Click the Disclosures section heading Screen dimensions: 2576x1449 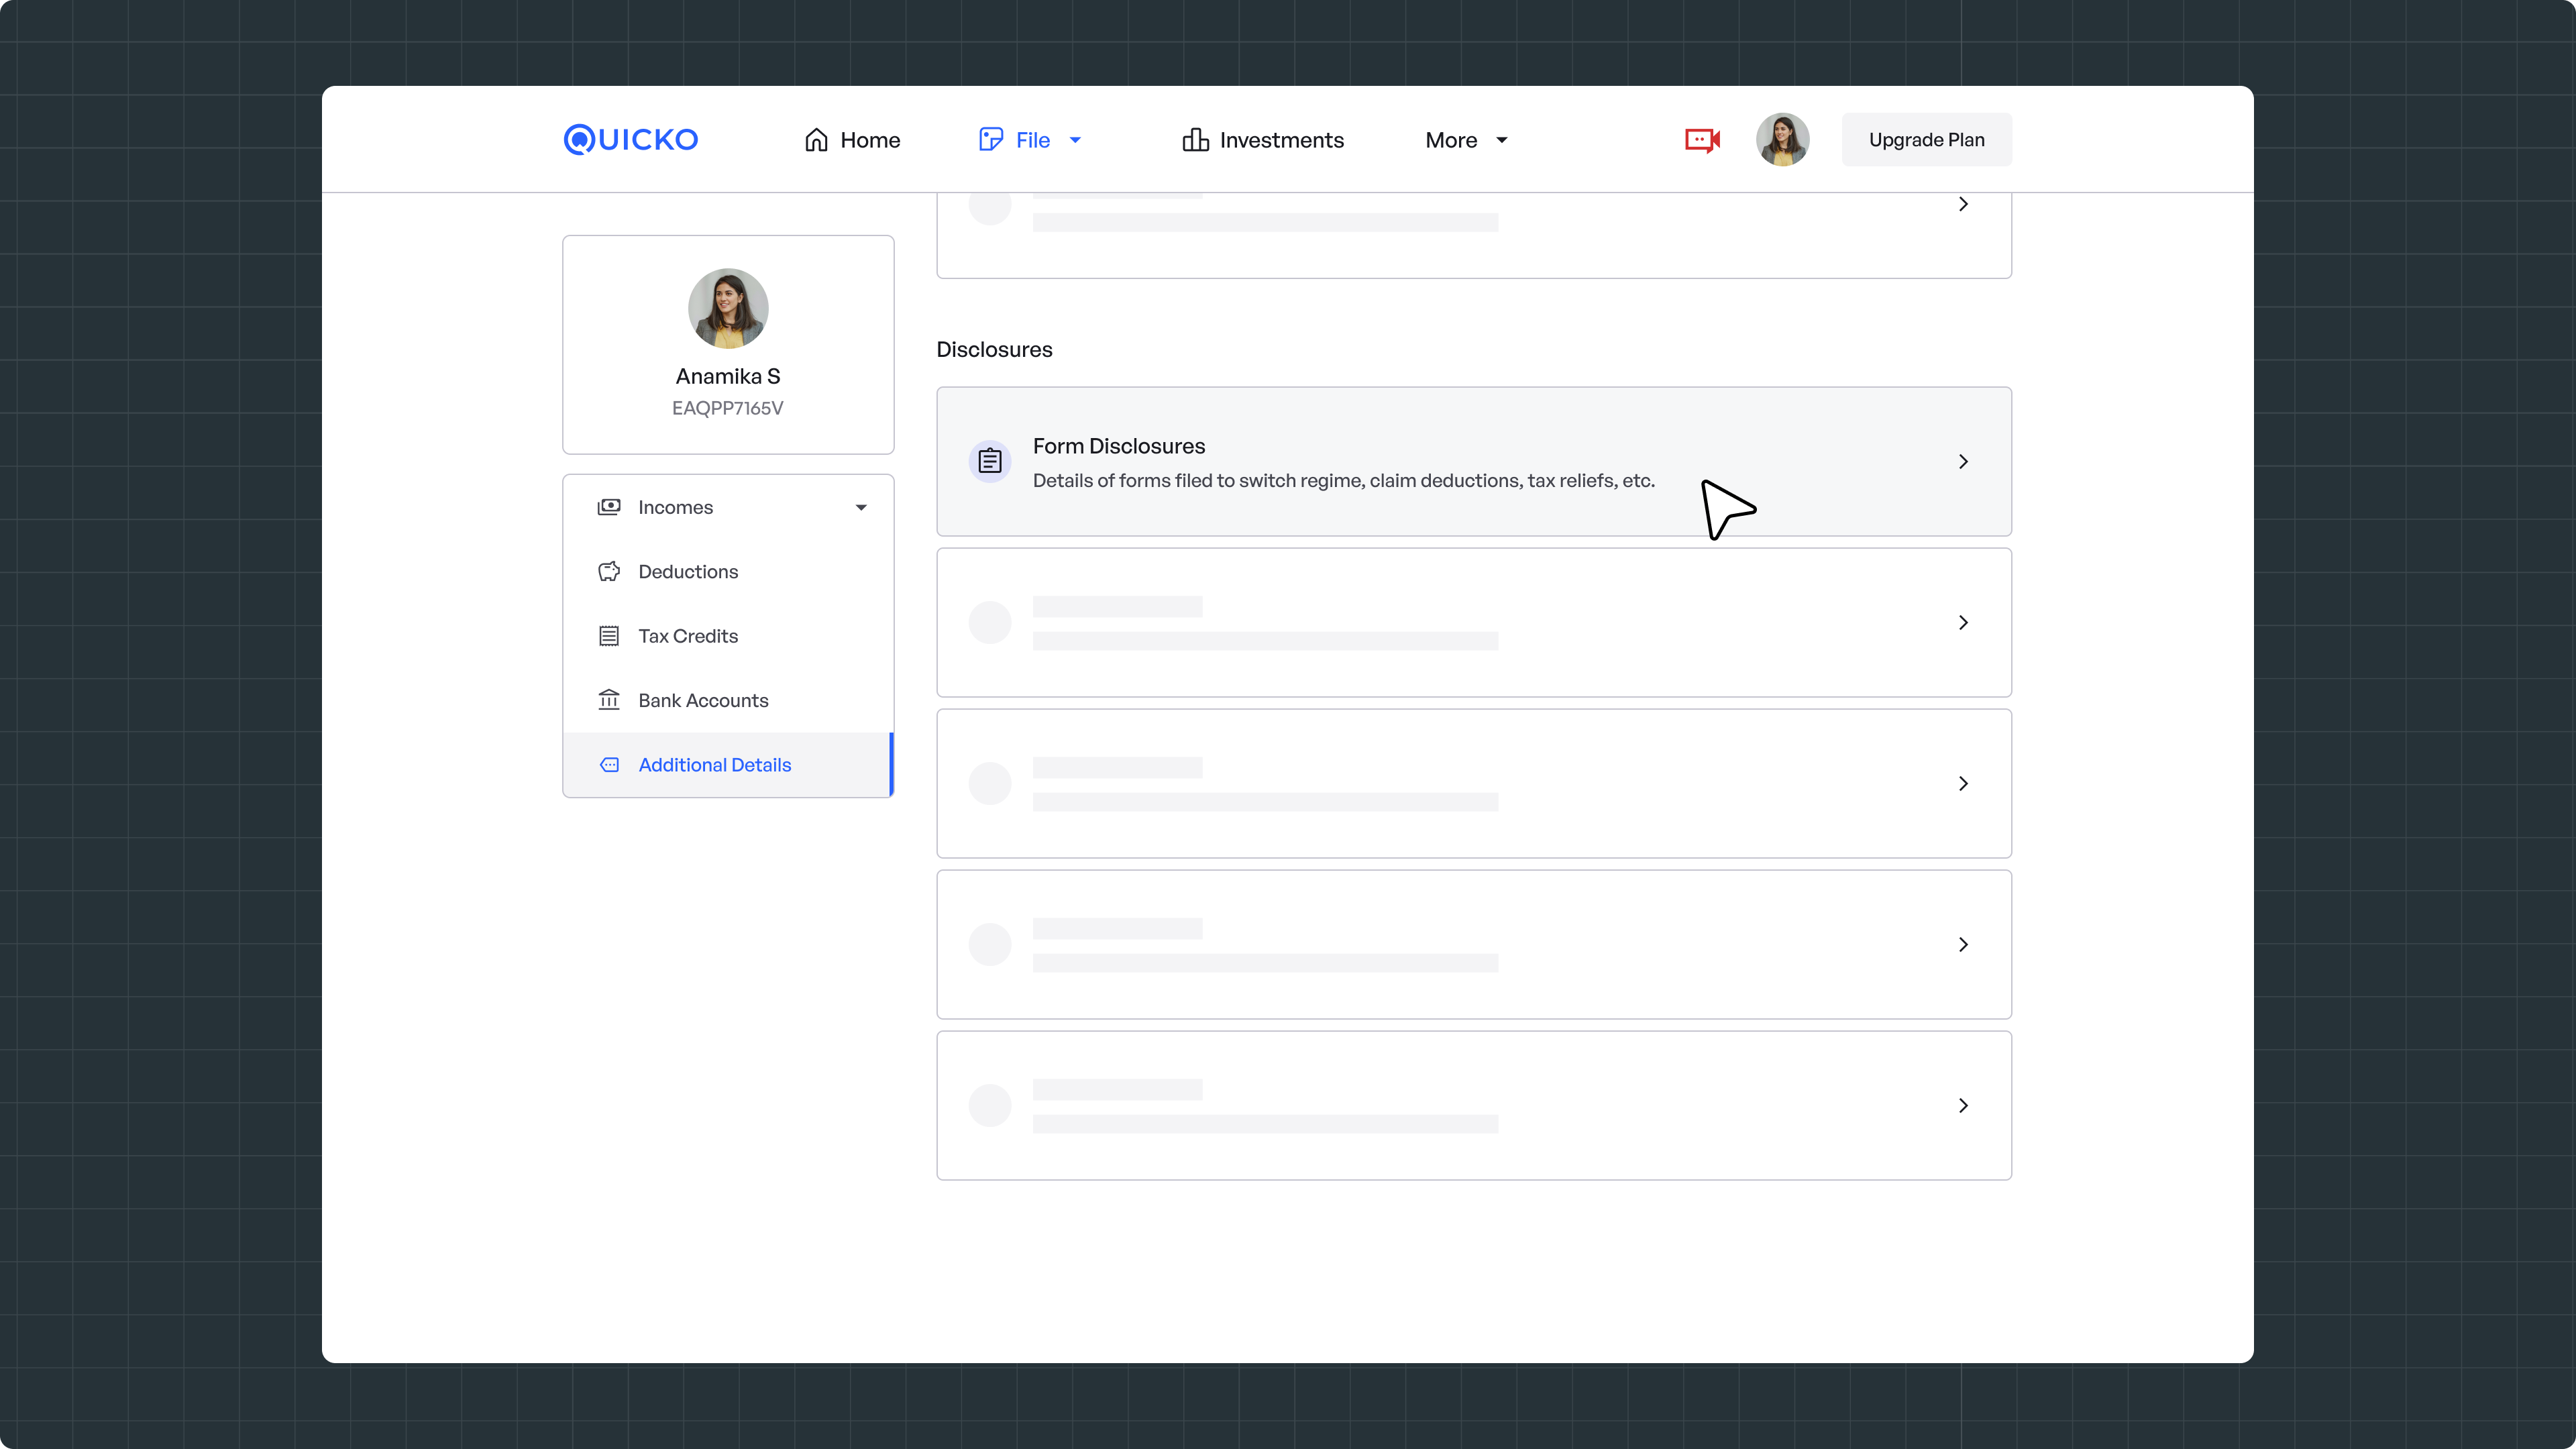(994, 350)
